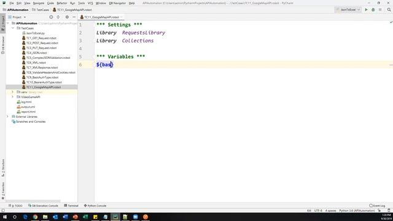
Task: Click the Windows Start button
Action: pyautogui.click(x=5, y=217)
